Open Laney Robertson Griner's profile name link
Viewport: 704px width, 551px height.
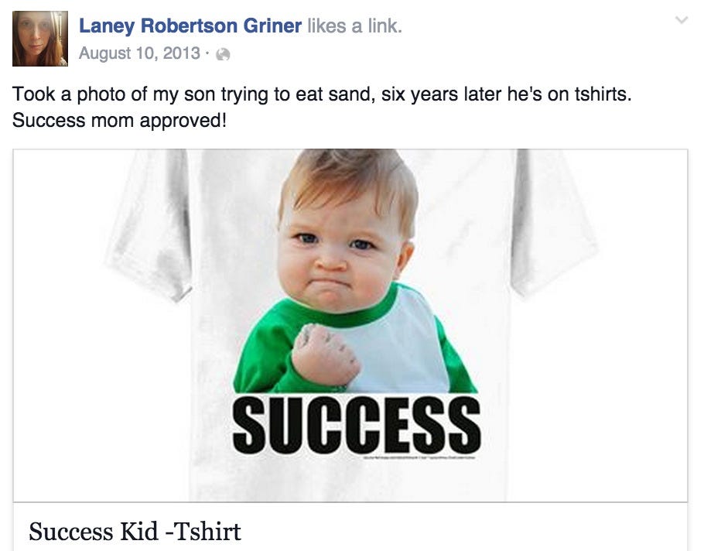pos(190,26)
